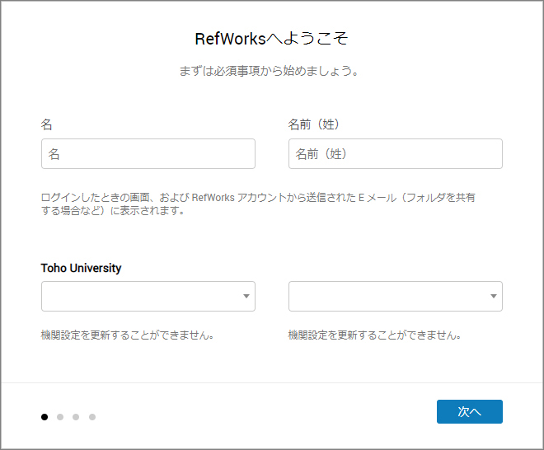The image size is (544, 450).
Task: Open the left combo box under Toho University
Action: 148,297
